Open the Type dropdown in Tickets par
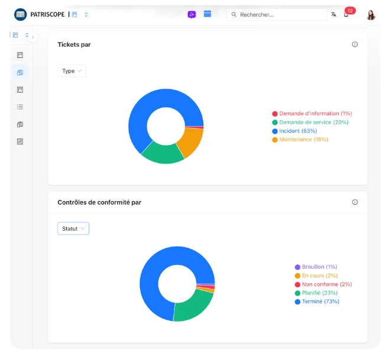390x354 pixels. pos(72,71)
